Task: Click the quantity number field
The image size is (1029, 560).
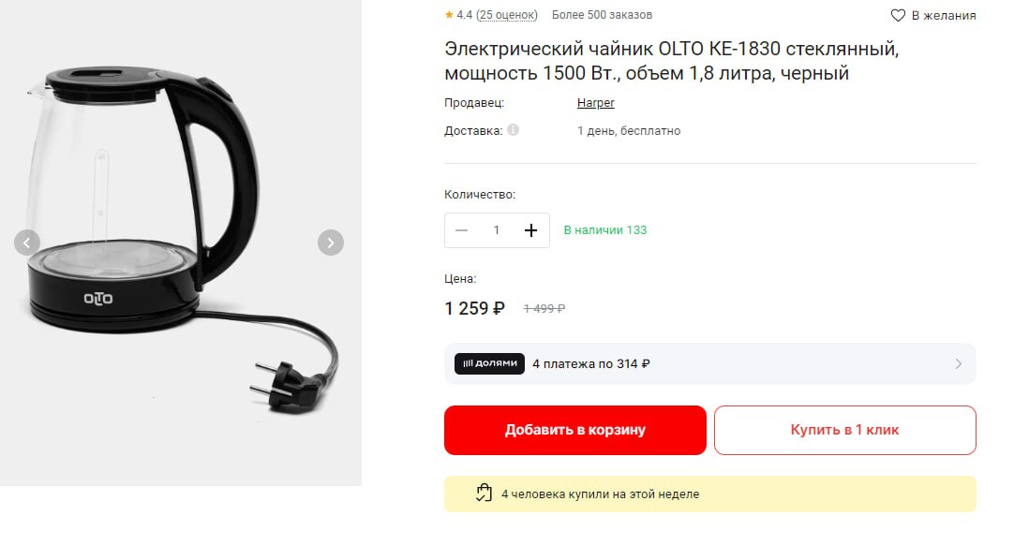Action: click(x=497, y=230)
